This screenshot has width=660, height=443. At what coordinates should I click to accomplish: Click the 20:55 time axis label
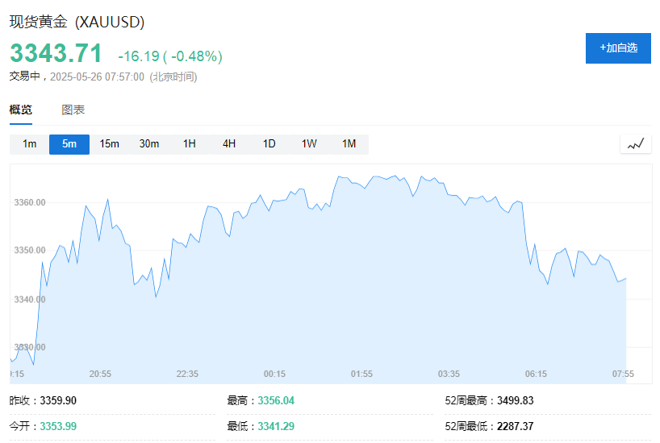click(x=100, y=374)
